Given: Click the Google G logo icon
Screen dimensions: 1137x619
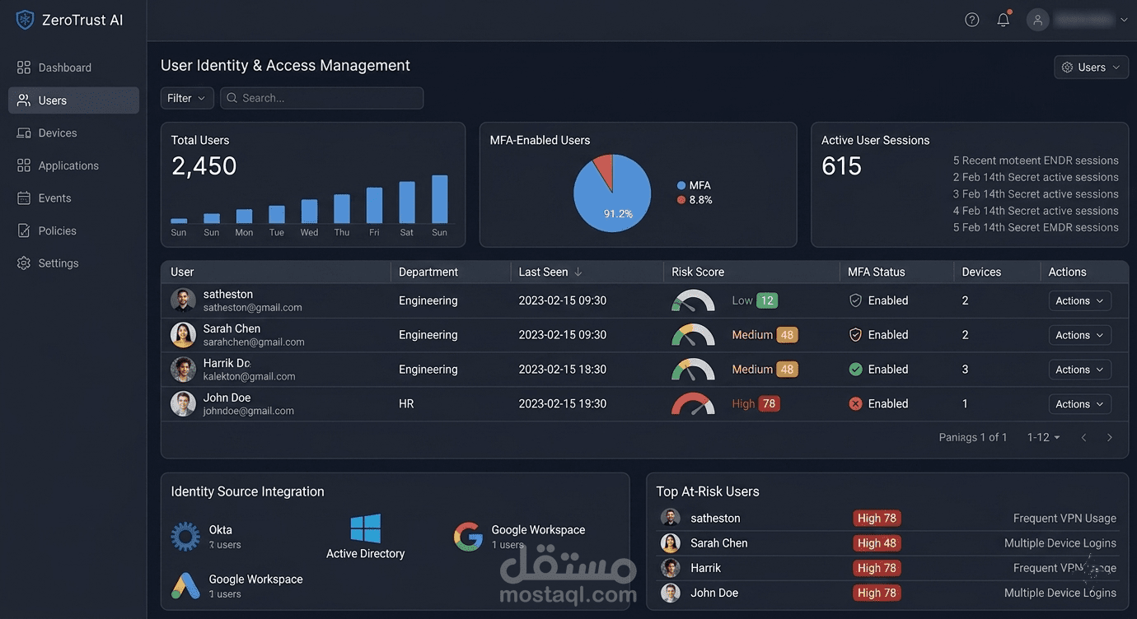Looking at the screenshot, I should click(x=468, y=537).
